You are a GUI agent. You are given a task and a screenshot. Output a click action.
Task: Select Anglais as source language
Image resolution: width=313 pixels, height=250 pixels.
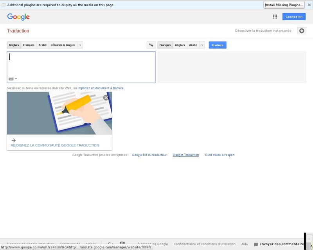(x=14, y=45)
